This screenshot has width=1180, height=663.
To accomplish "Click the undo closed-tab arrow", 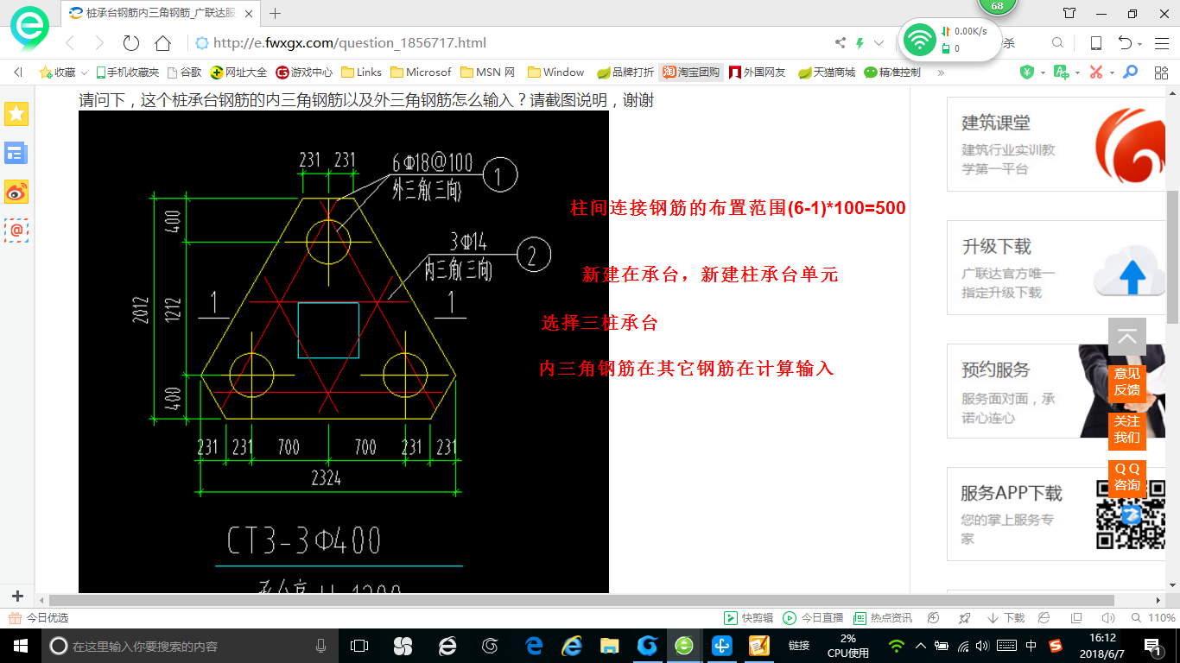I will [1125, 43].
